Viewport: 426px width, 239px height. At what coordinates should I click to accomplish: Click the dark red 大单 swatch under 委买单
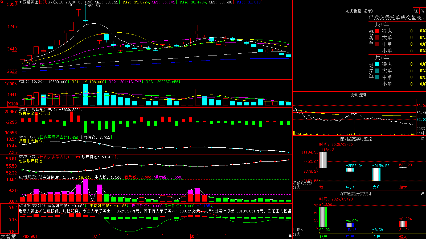tap(377, 37)
